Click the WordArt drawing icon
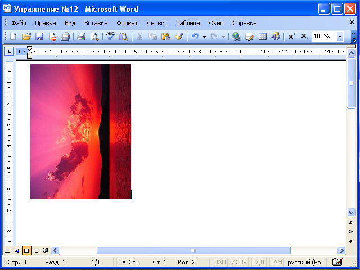Screen dimensions: 360x270 pos(276,36)
